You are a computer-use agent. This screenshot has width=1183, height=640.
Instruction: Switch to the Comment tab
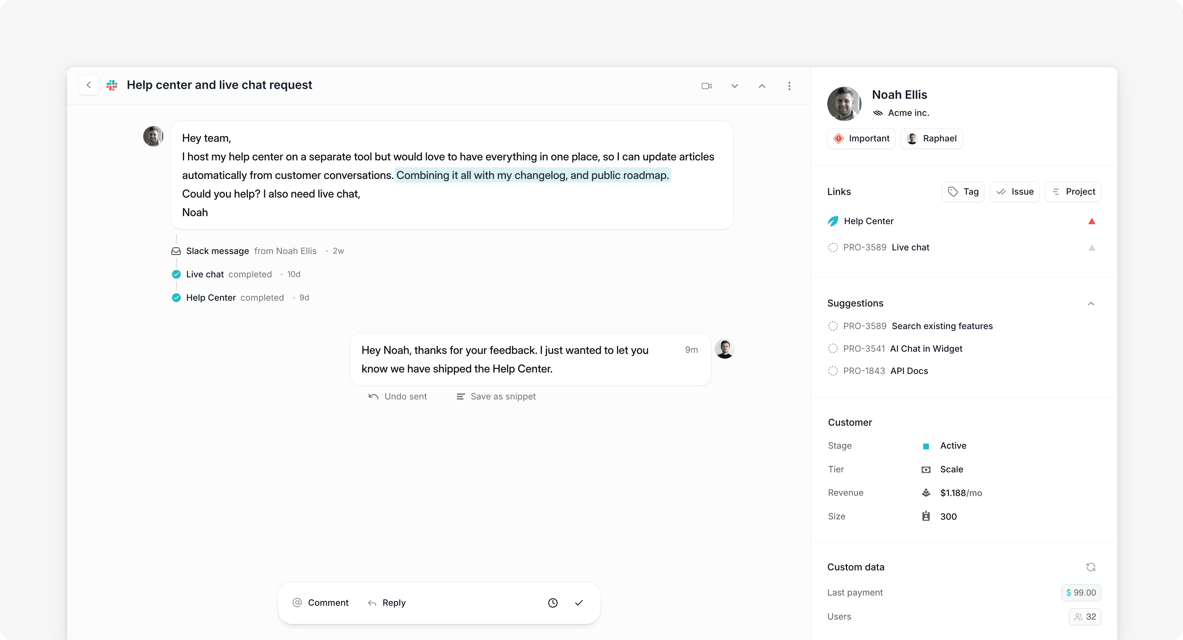pyautogui.click(x=321, y=603)
